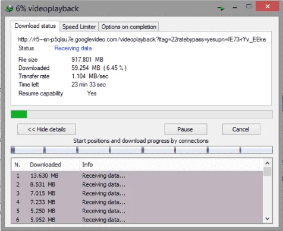The width and height of the screenshot is (283, 231).
Task: Select connection 4 row with 7.233 MB
Action: (x=137, y=202)
